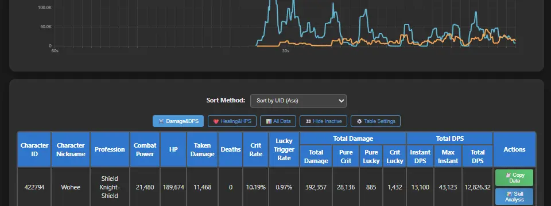Viewport: 551px width, 206px height.
Task: Click the Deaths column header
Action: [231, 149]
